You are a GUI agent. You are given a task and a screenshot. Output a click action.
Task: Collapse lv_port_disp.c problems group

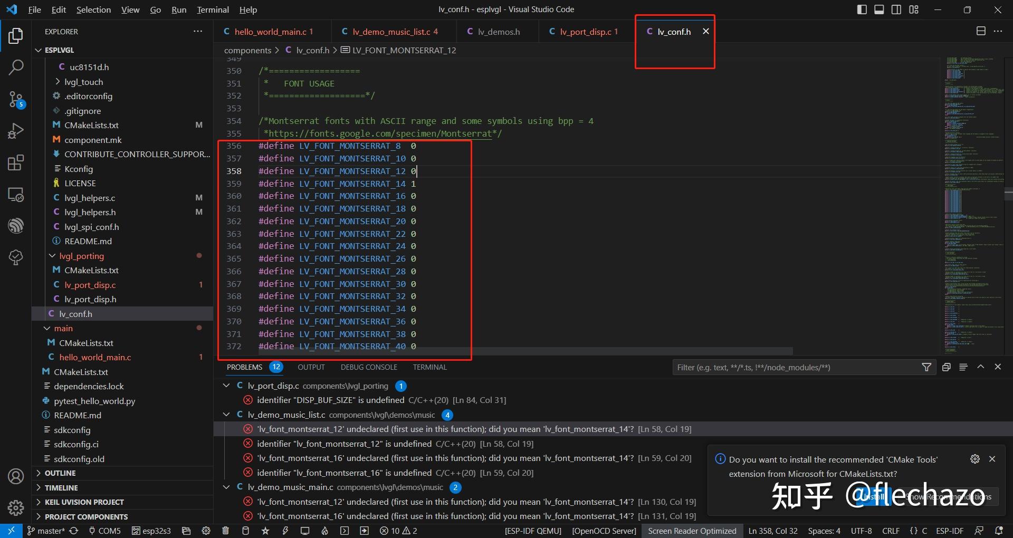pyautogui.click(x=227, y=386)
